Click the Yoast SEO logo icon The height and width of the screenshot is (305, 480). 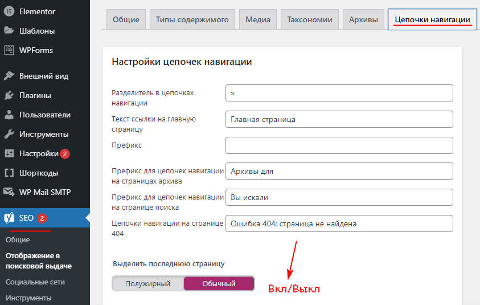(9, 218)
